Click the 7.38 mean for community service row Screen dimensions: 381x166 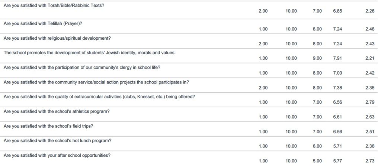(x=338, y=88)
